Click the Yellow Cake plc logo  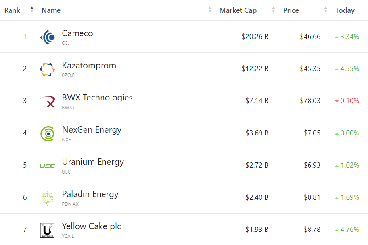47,230
